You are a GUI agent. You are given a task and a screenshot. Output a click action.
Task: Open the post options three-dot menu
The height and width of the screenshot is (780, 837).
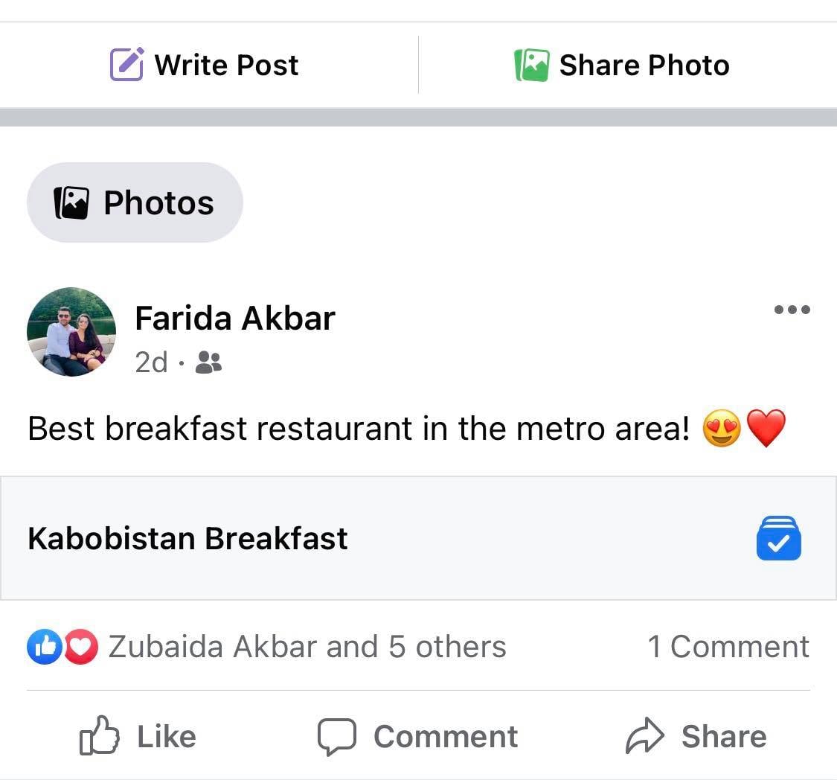[792, 310]
